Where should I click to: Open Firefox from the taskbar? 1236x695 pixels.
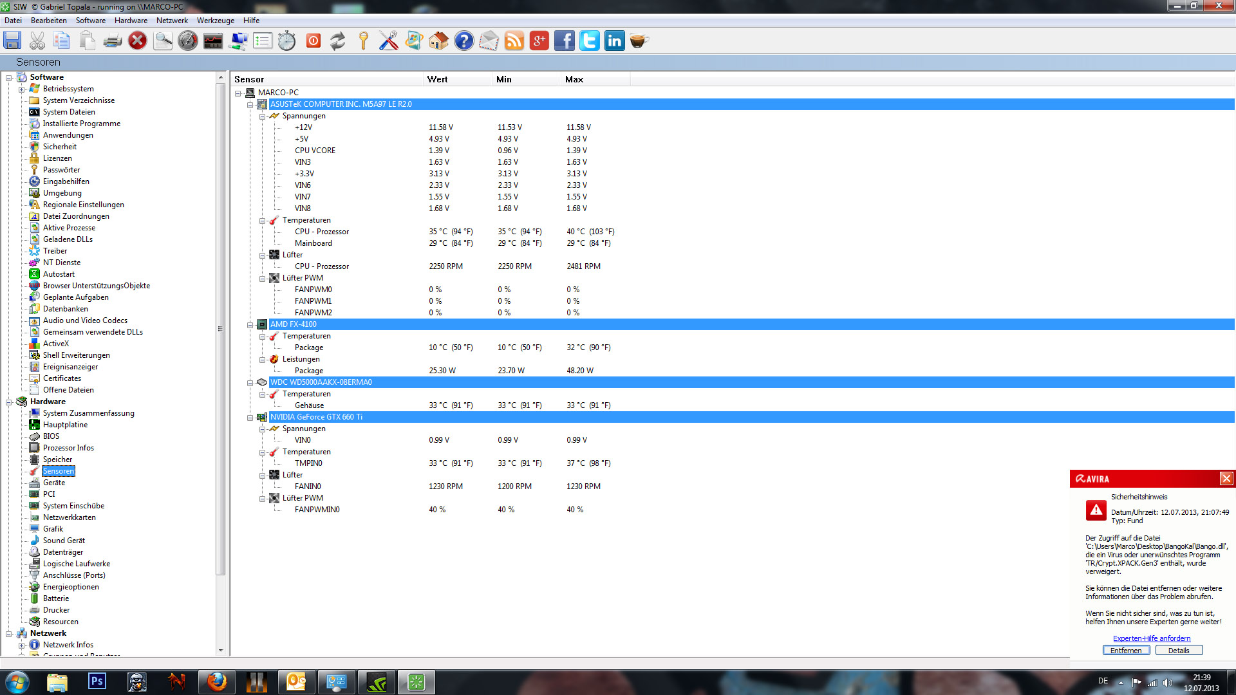(x=217, y=681)
